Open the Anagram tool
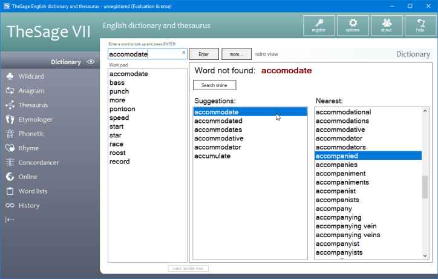Viewport: 438px width, 279px height. [x=31, y=91]
